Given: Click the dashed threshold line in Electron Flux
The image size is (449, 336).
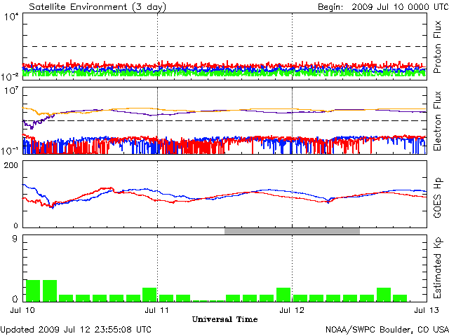Looking at the screenshot, I should 224,120.
